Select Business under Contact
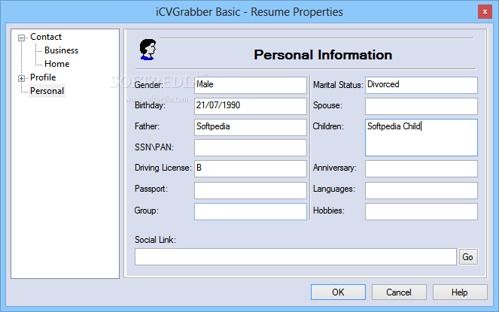The width and height of the screenshot is (499, 312). coord(61,50)
